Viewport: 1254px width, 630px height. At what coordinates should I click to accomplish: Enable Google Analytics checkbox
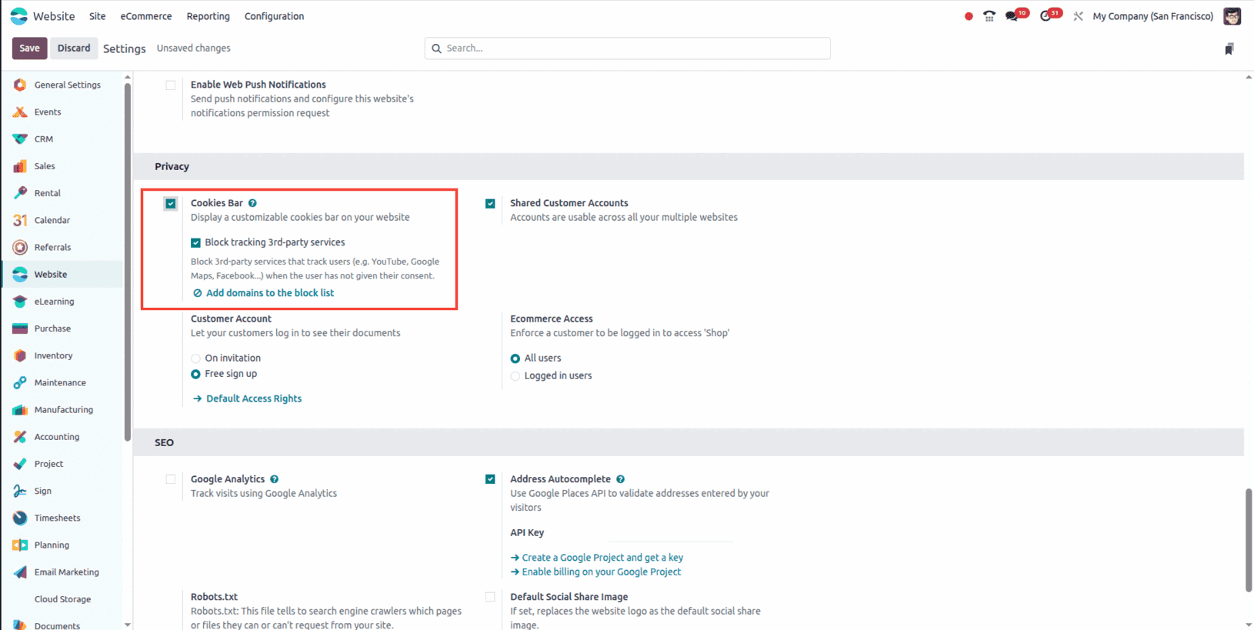[x=171, y=479]
